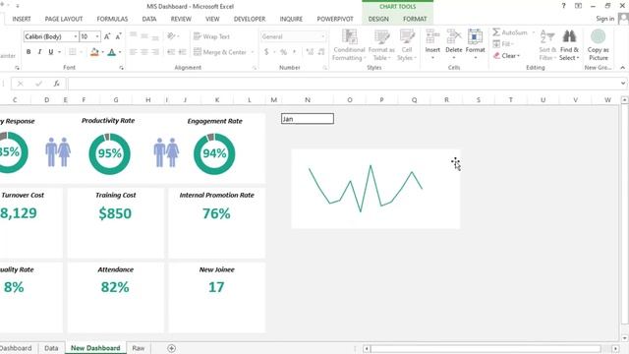Apply the font color A
629x354 pixels.
(x=111, y=52)
